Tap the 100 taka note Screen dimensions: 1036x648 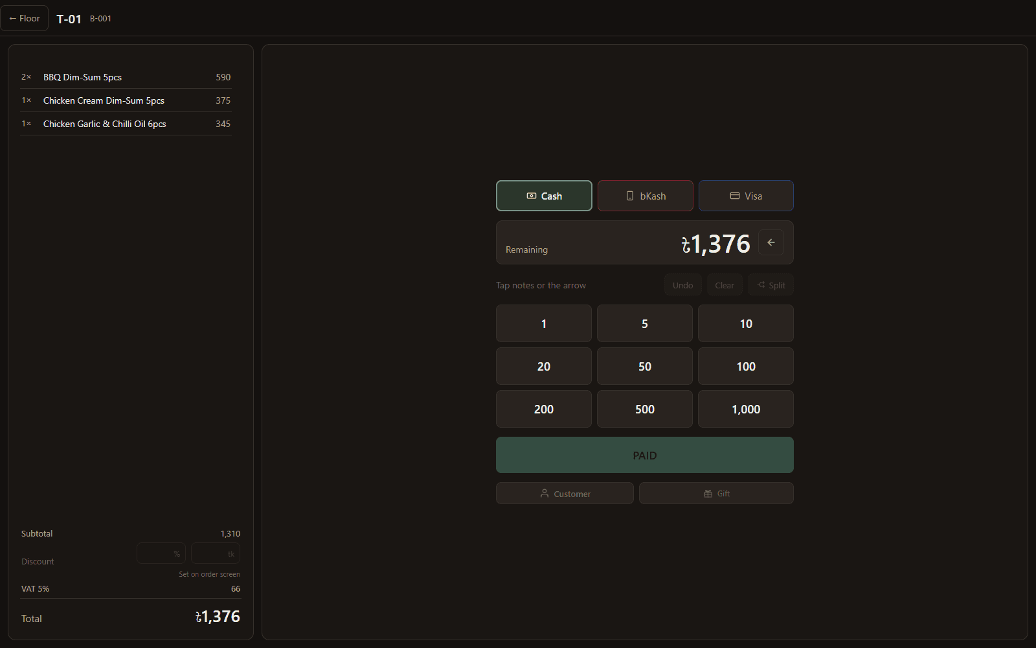point(746,366)
